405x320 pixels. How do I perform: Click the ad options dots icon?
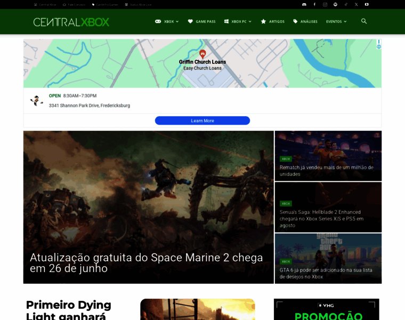click(x=379, y=42)
